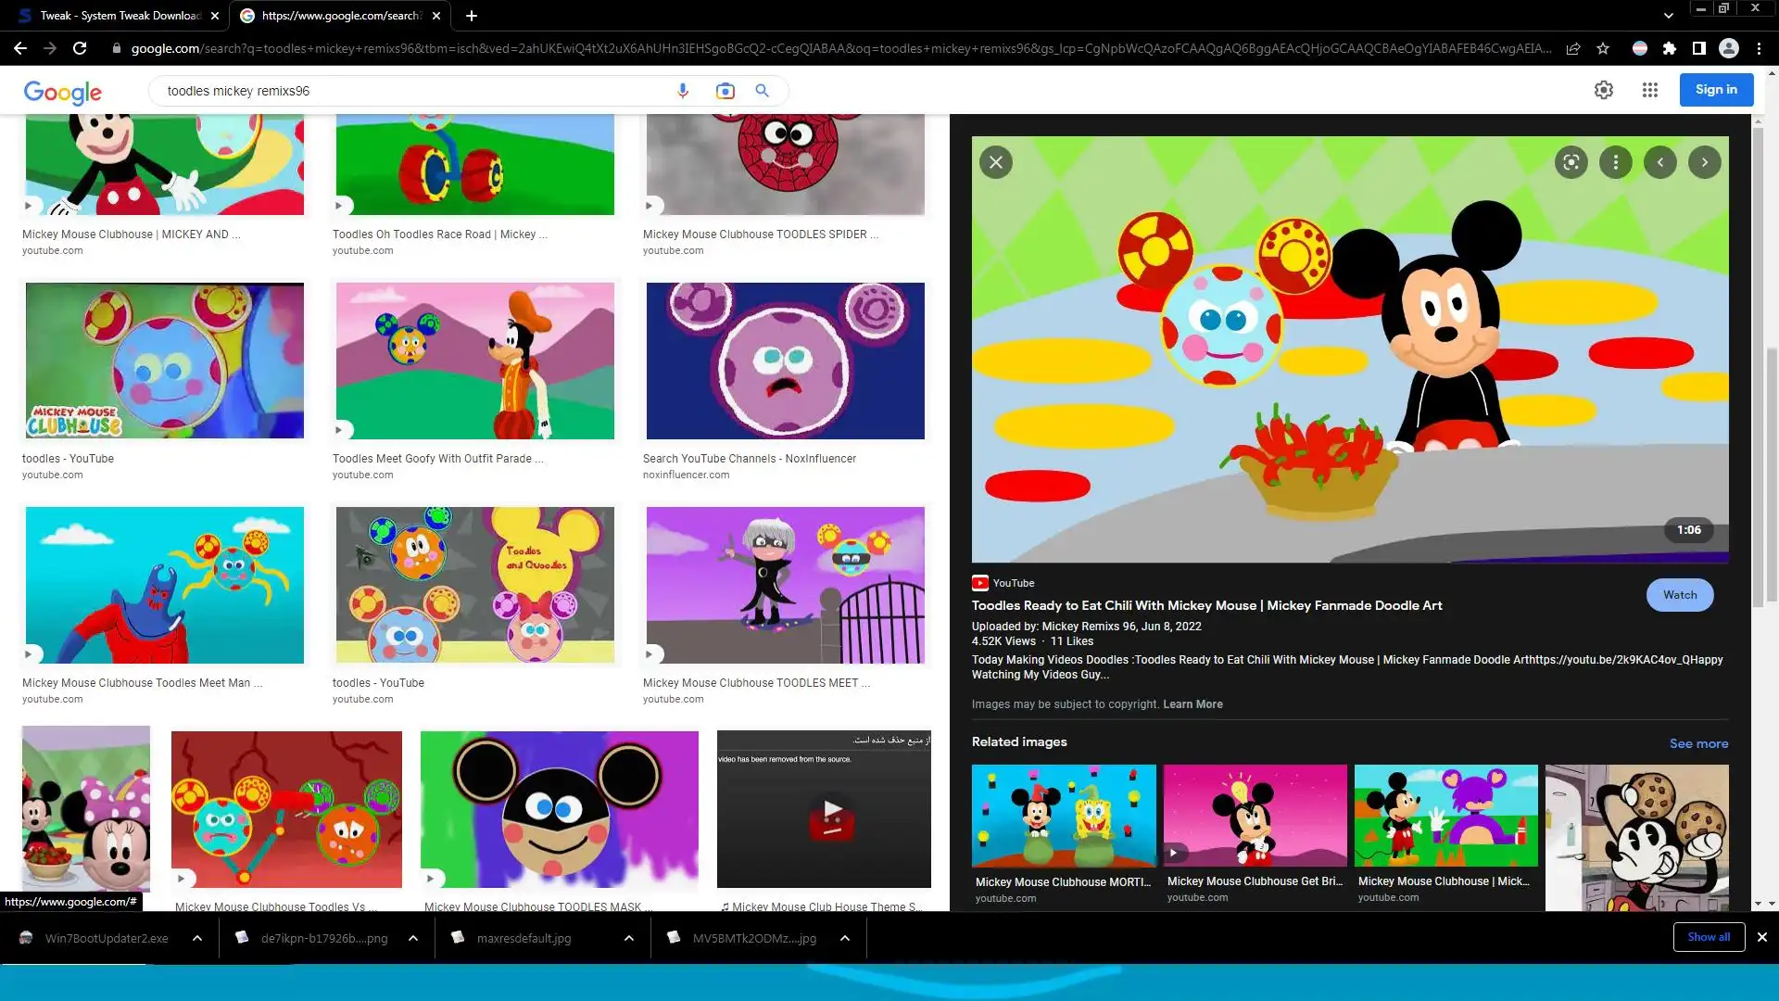The width and height of the screenshot is (1779, 1001).
Task: Open the Toodles Meet Goofy thumbnail
Action: pos(474,361)
